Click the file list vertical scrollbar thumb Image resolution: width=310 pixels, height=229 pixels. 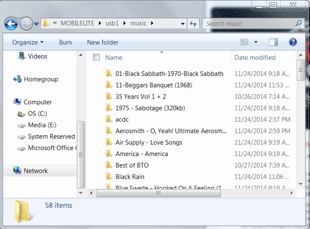(x=301, y=70)
